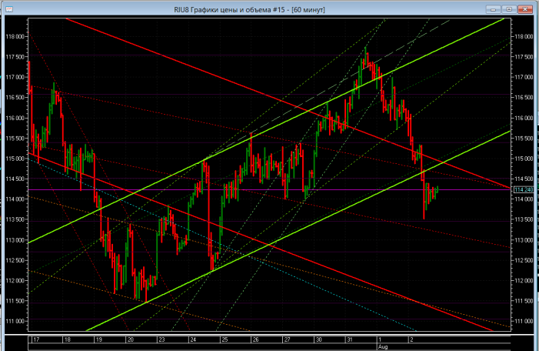Click date label 26 on the time axis
This screenshot has height=351, width=539.
pos(256,339)
